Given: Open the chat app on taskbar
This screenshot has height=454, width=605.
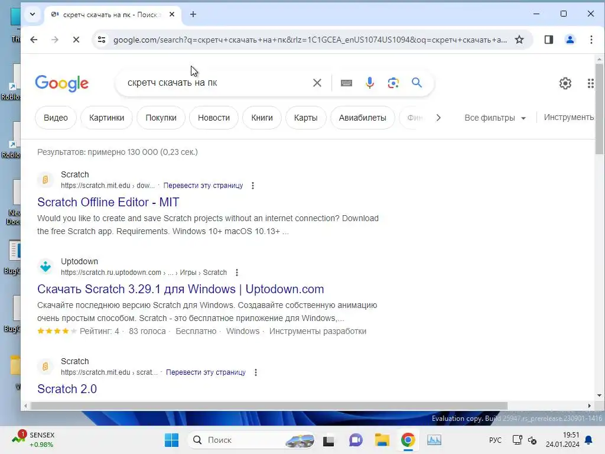Looking at the screenshot, I should (355, 440).
